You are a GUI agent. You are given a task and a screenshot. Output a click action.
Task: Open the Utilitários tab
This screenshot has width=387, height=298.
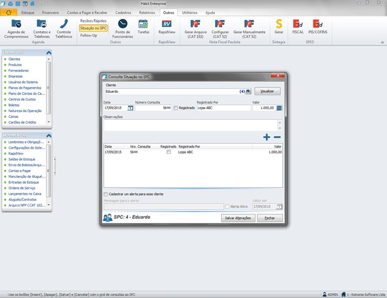[x=190, y=12]
